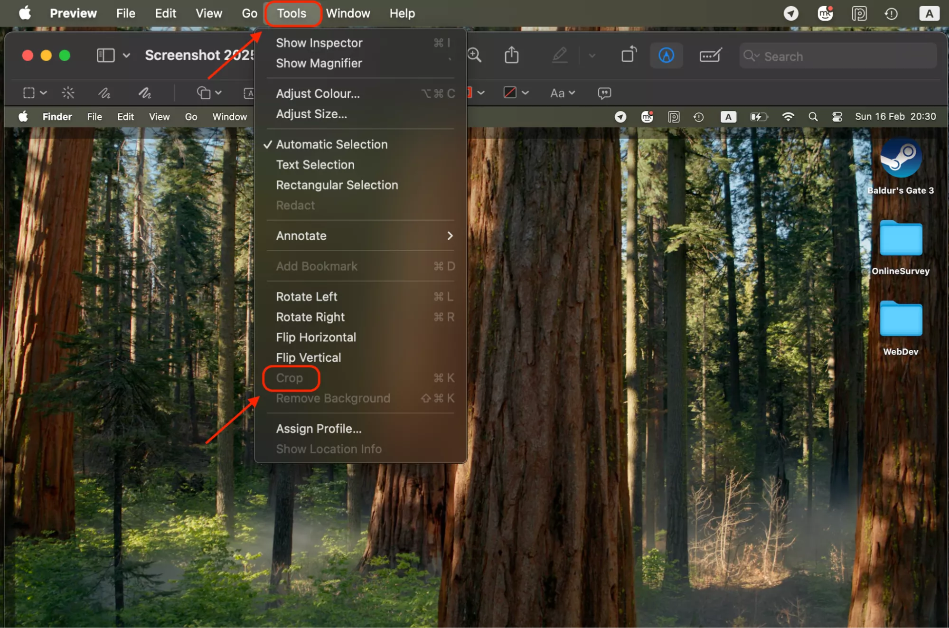Screen dimensions: 949x628
Task: Enable Text Selection mode
Action: [x=315, y=165]
